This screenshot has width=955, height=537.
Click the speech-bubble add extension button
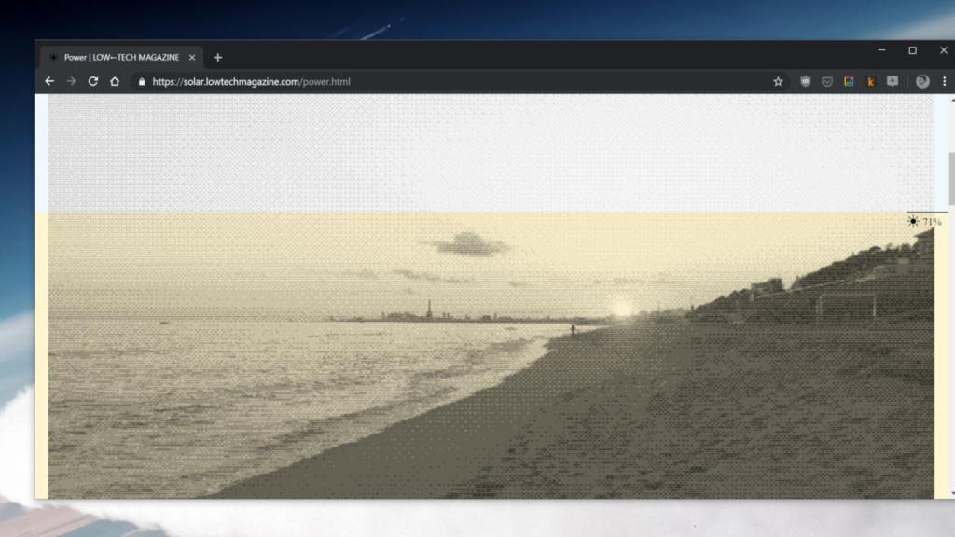pos(893,81)
